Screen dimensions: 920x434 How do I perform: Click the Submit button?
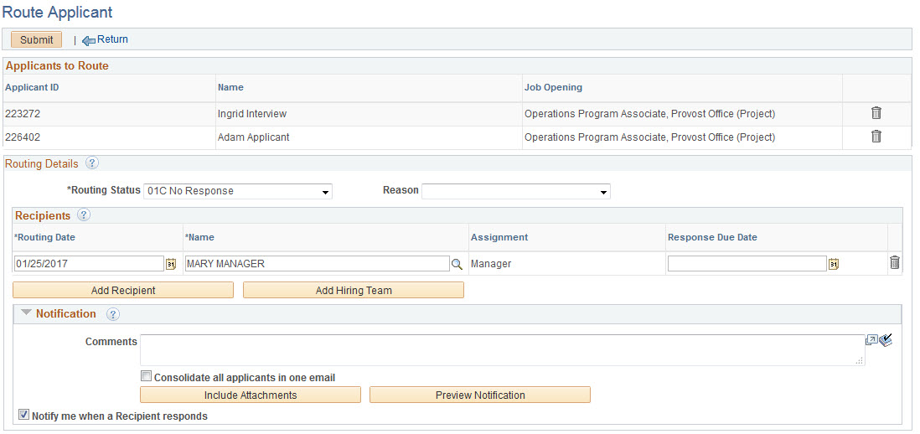point(36,40)
